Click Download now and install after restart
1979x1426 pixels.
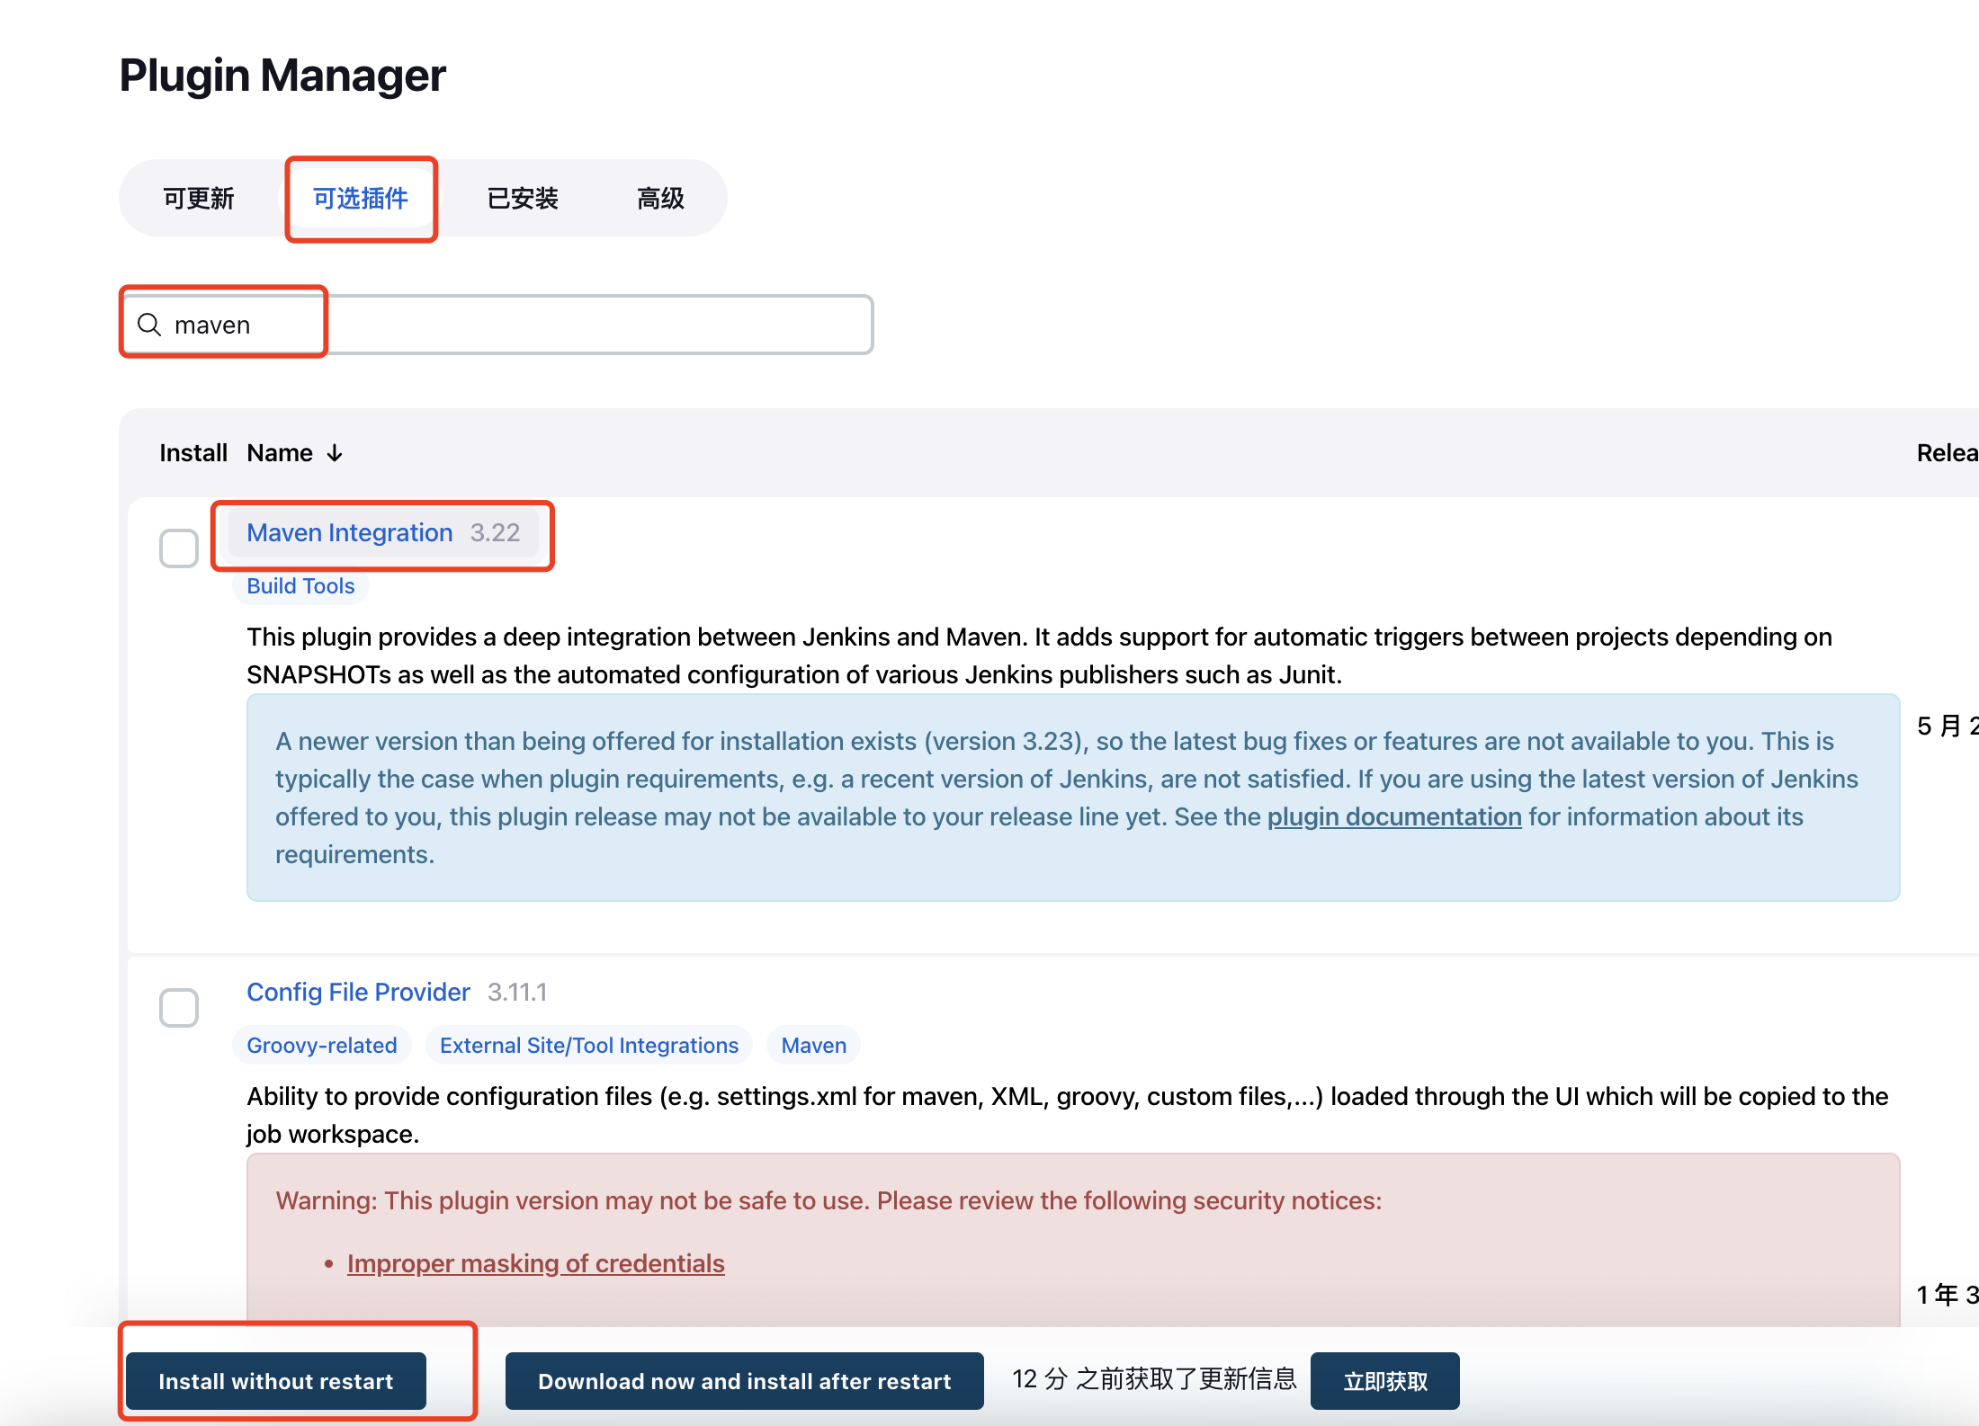tap(745, 1381)
